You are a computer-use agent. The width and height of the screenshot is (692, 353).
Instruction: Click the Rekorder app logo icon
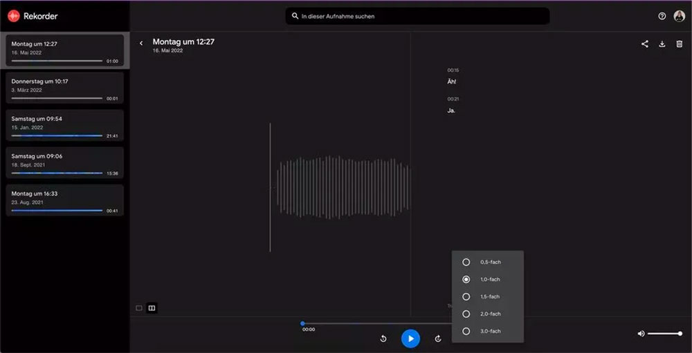pyautogui.click(x=14, y=17)
